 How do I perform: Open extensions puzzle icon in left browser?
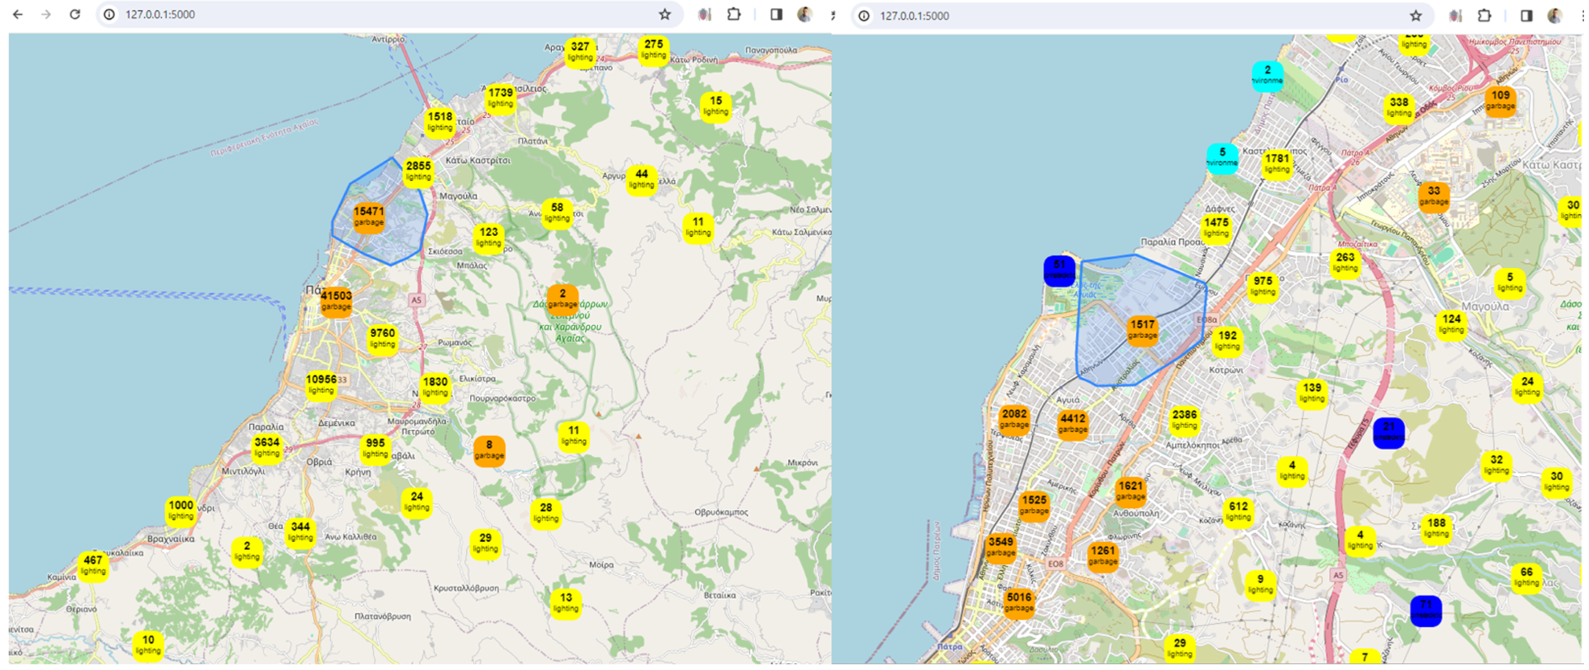point(733,14)
